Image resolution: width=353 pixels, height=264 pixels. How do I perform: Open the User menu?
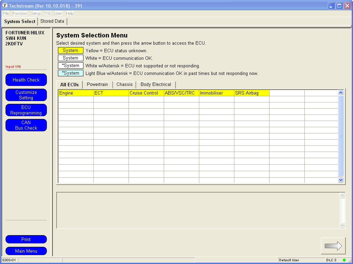[x=58, y=13]
